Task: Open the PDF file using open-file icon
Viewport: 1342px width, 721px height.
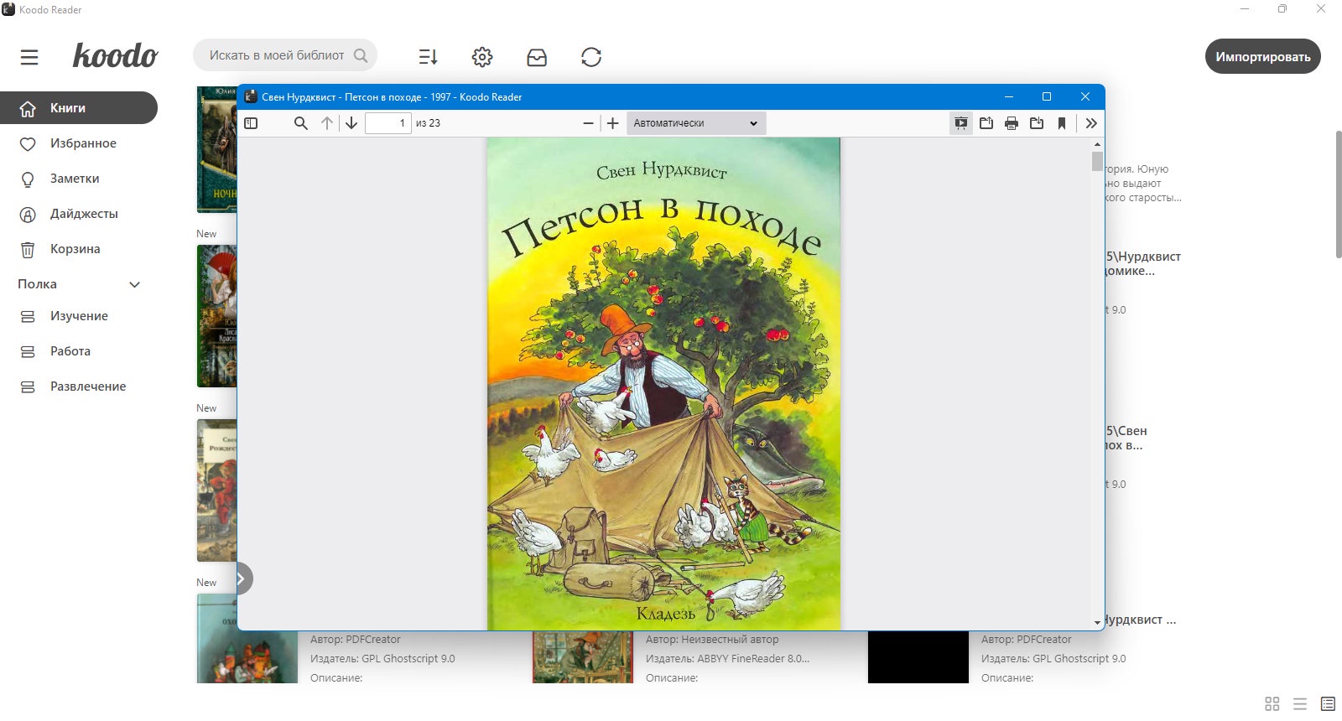Action: [x=986, y=123]
